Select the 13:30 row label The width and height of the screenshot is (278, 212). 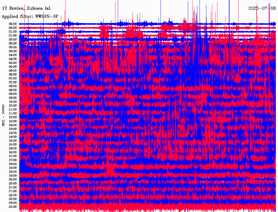pos(13,129)
